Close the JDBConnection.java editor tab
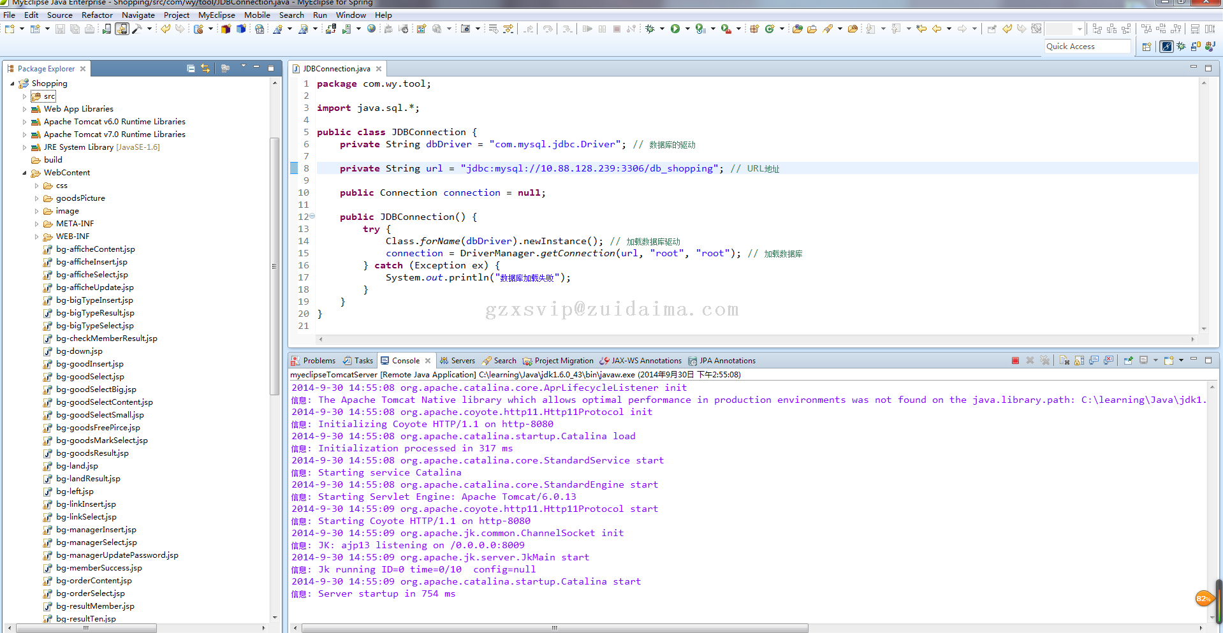The width and height of the screenshot is (1223, 633). (x=379, y=69)
